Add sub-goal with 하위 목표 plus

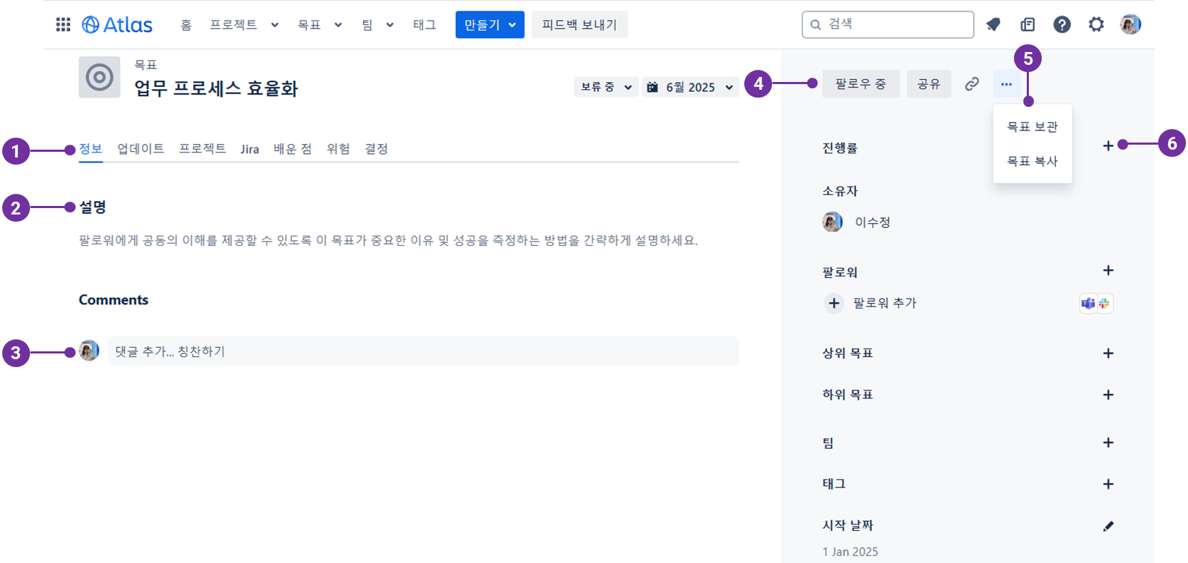click(1108, 395)
